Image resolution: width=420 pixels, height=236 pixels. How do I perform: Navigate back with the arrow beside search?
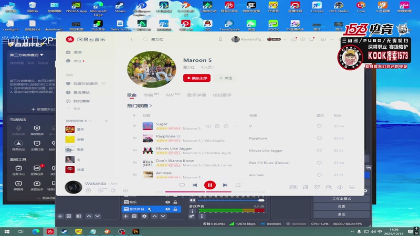132,39
